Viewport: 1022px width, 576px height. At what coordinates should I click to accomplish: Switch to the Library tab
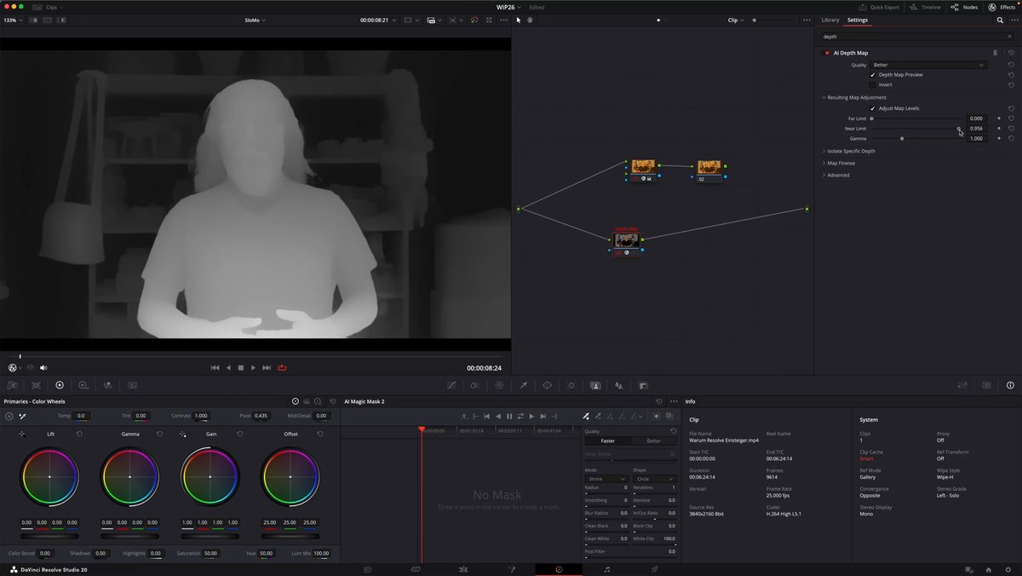[x=830, y=20]
